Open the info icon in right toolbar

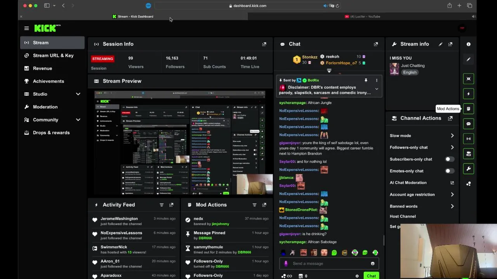469,44
